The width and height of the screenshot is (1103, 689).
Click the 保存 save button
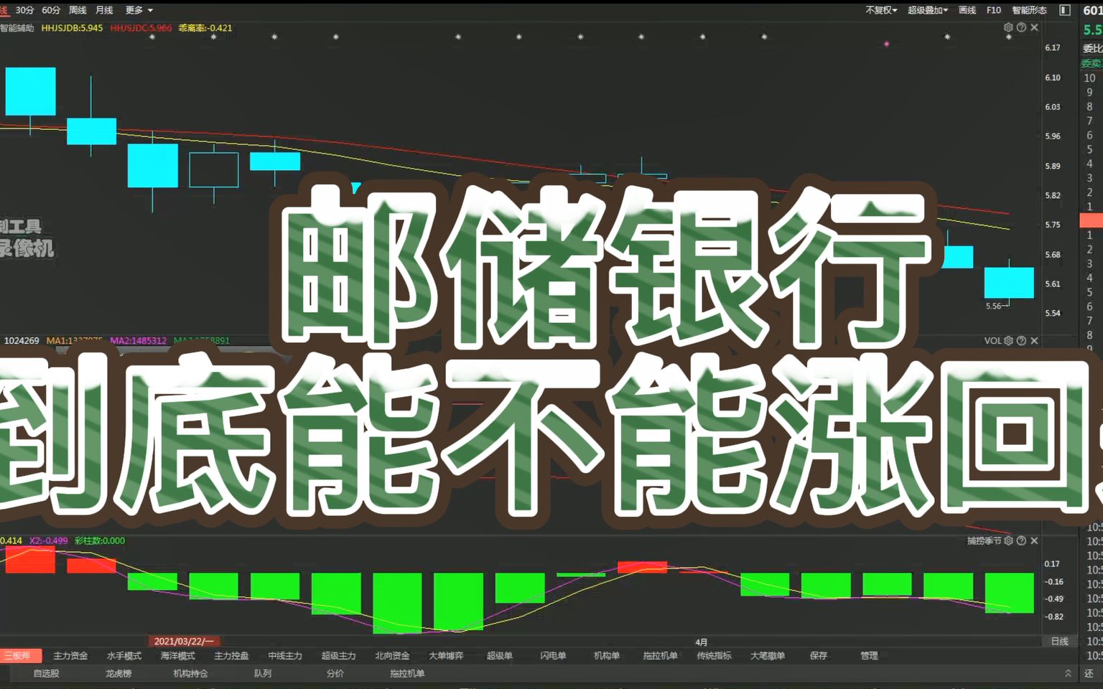819,655
